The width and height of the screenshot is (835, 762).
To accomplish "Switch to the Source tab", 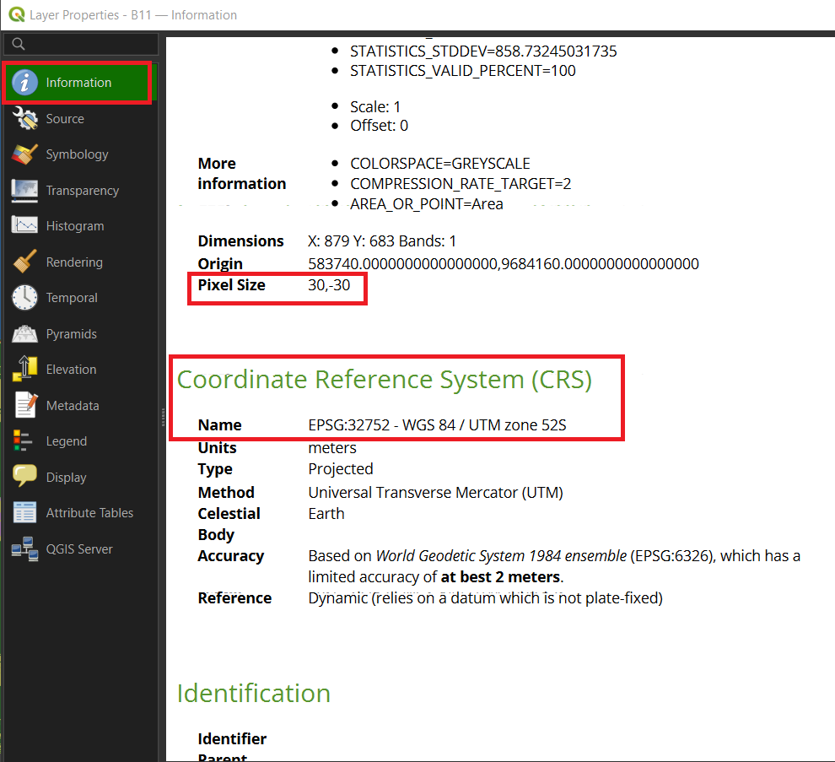I will coord(65,118).
